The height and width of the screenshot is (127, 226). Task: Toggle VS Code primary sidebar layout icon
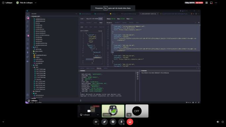[181, 11]
